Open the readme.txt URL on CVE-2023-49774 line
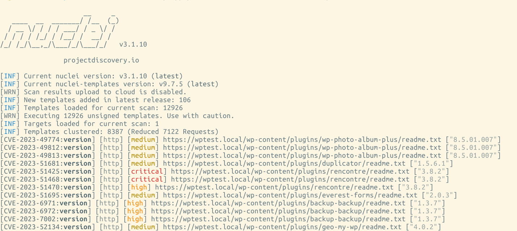Image resolution: width=517 pixels, height=231 pixels. (x=302, y=140)
